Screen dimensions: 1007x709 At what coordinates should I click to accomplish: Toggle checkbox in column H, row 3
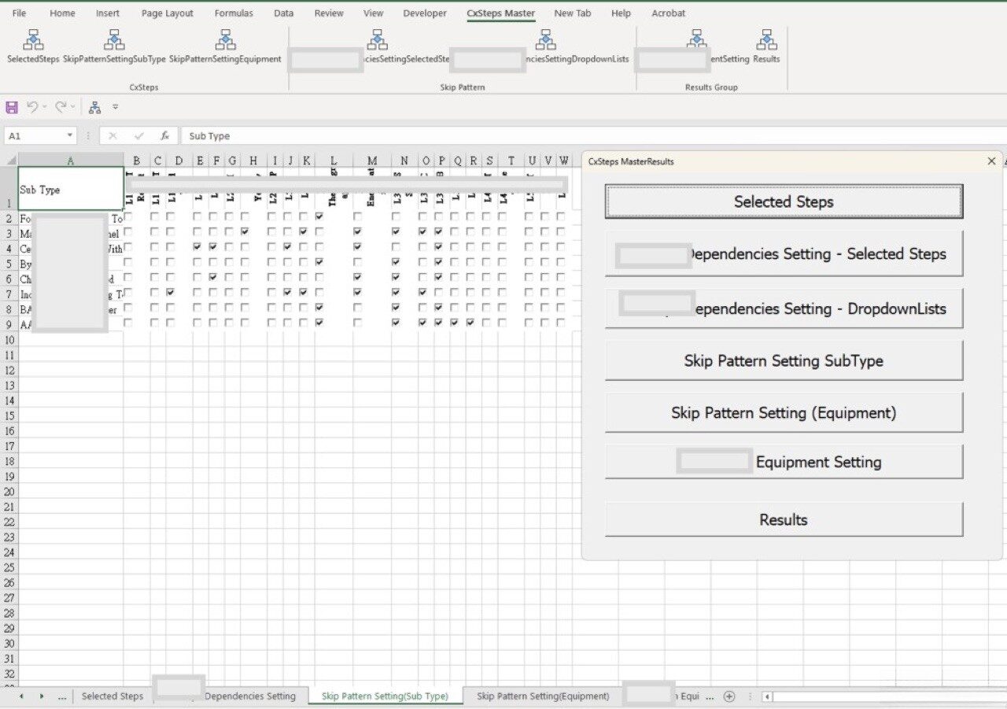(245, 231)
